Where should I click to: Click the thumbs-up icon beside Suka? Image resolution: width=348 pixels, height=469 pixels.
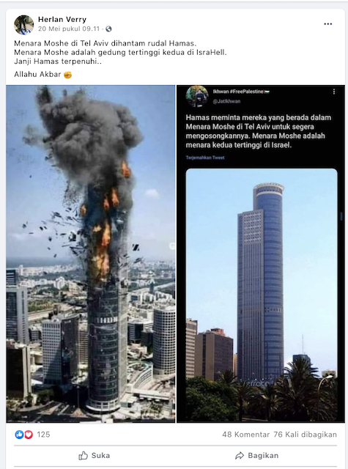[83, 456]
